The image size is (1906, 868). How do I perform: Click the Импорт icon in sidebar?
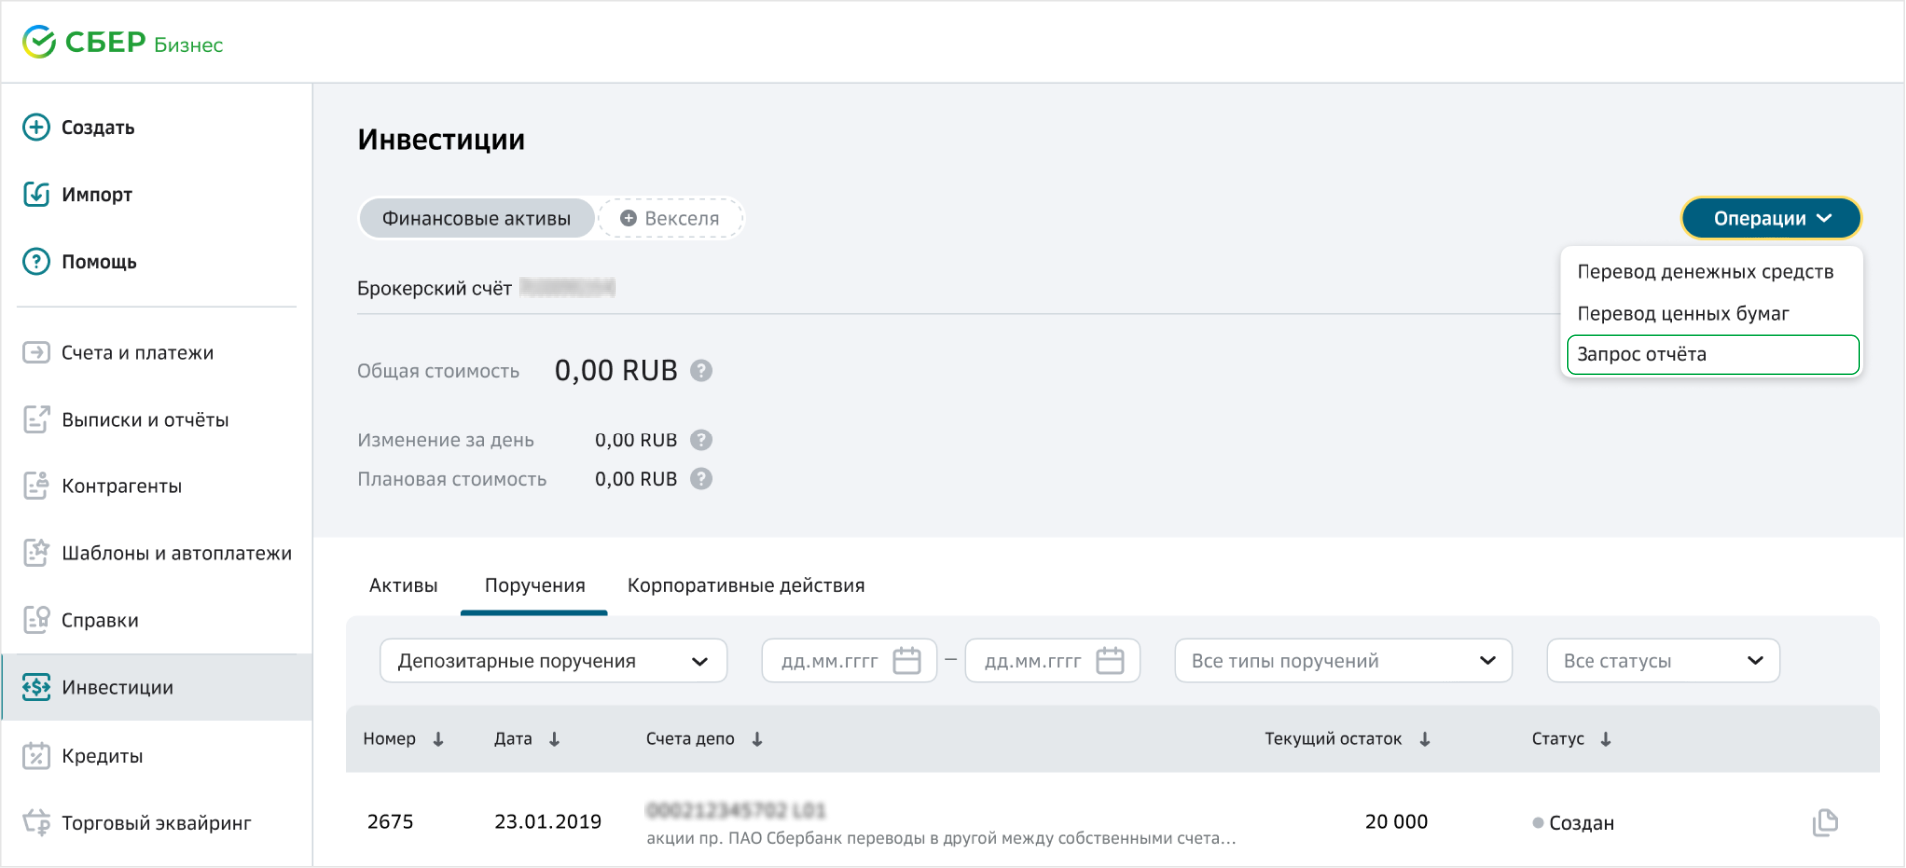(x=36, y=194)
